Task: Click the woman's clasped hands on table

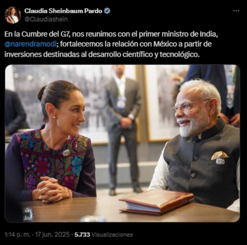Action: [52, 190]
